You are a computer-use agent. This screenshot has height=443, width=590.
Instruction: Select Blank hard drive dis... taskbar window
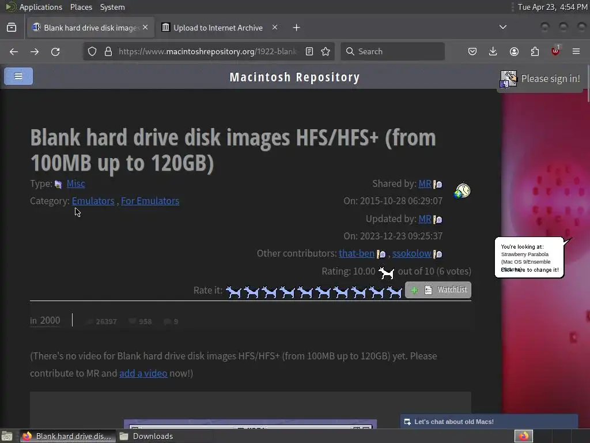click(68, 436)
